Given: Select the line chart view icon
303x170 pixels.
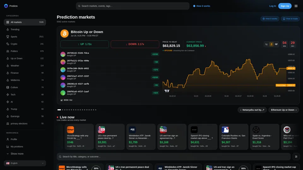Looking at the screenshot, I should [266, 44].
